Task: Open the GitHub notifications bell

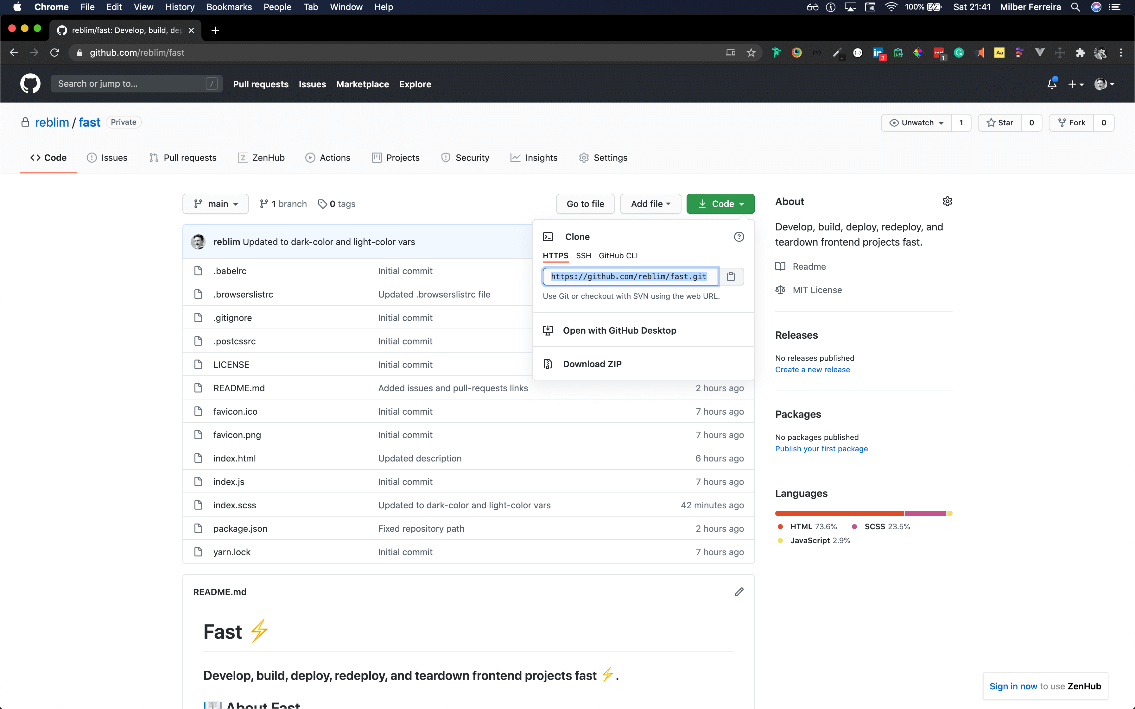Action: tap(1051, 84)
